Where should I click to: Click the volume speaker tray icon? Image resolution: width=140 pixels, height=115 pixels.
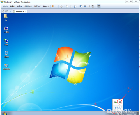[x=124, y=114]
